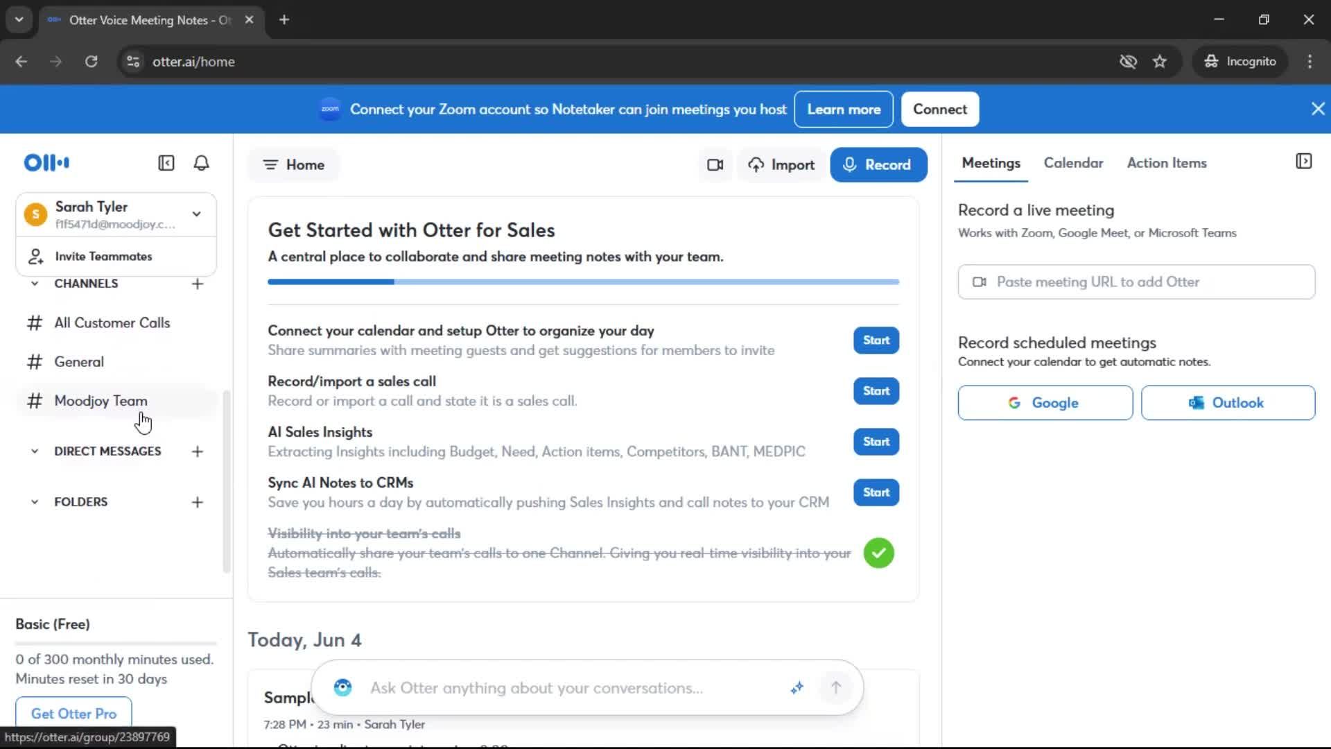Click the sparkle suggestions icon in chat bar
The width and height of the screenshot is (1331, 749).
click(x=797, y=687)
